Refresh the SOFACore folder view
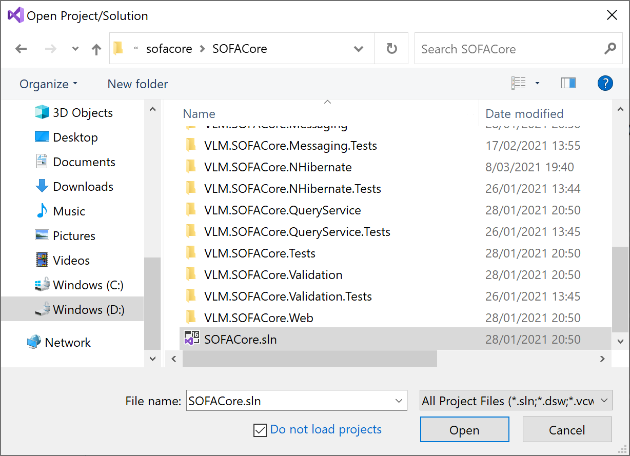This screenshot has height=456, width=630. 391,49
